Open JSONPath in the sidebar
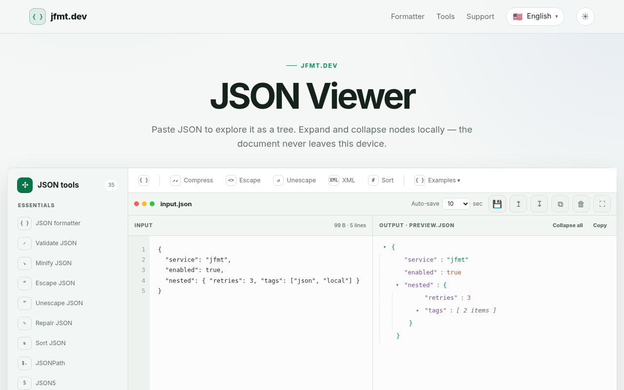This screenshot has height=390, width=624. pos(67,363)
